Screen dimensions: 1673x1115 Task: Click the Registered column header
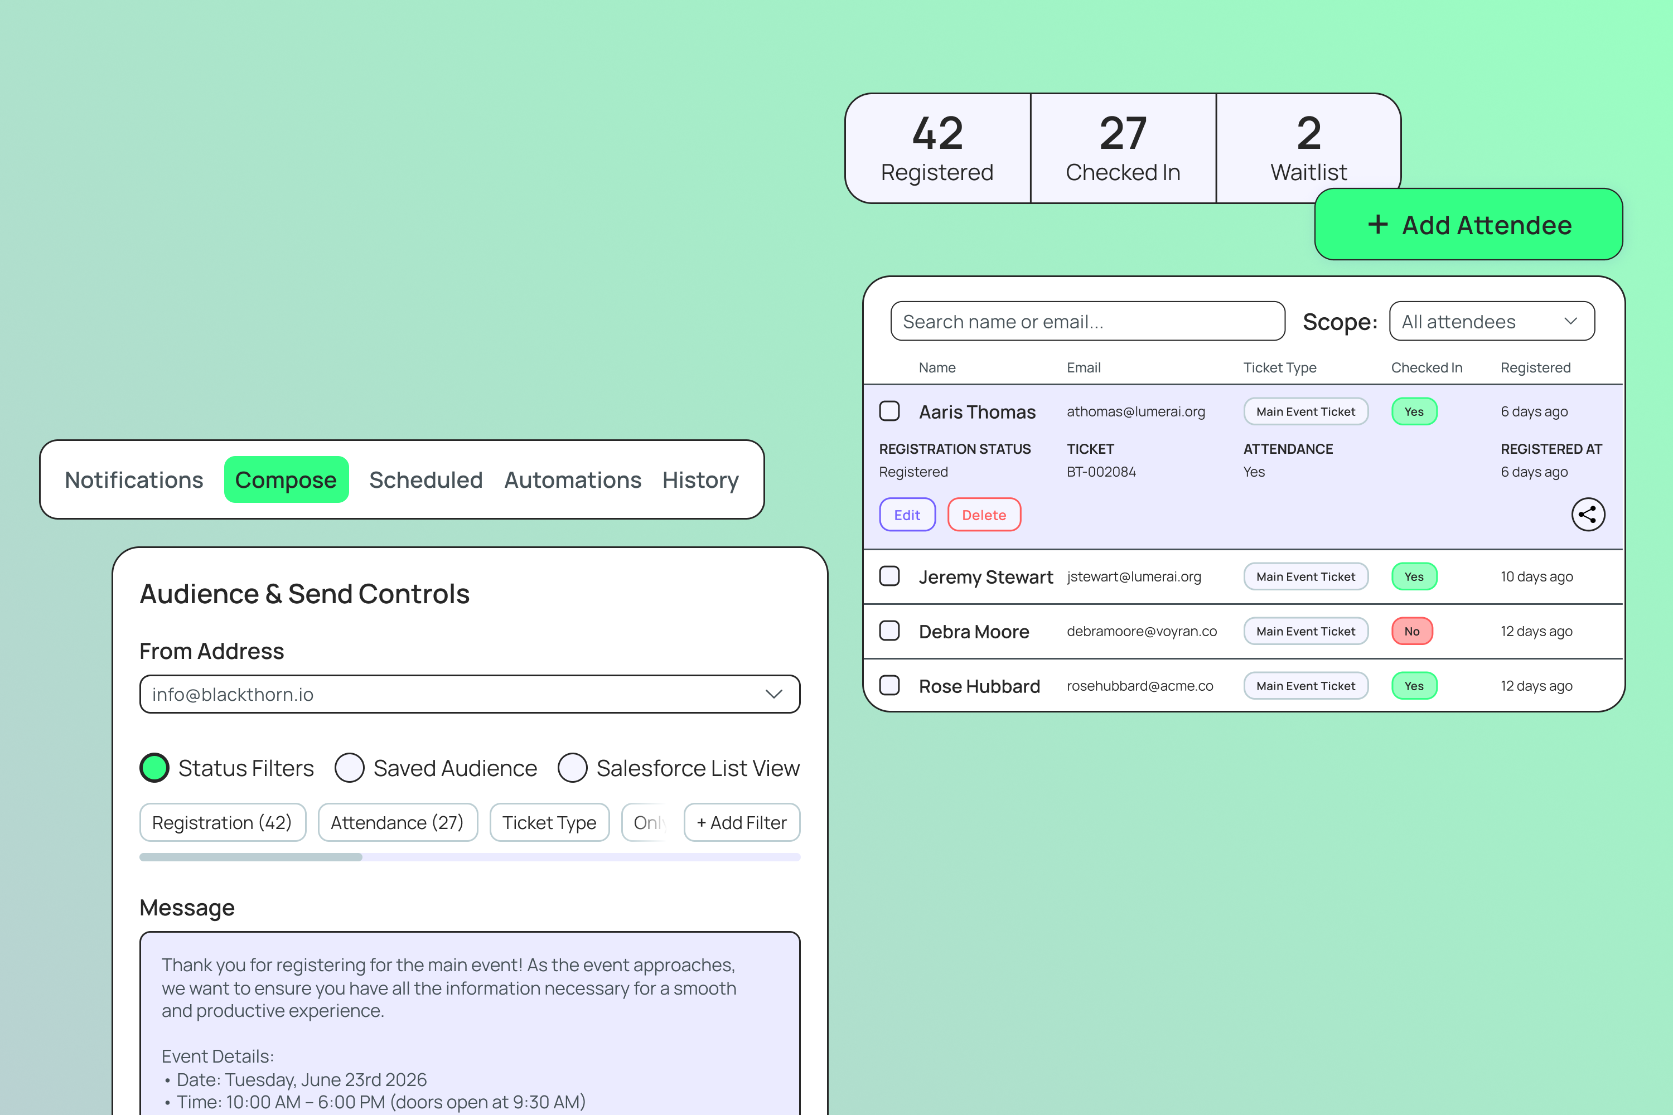[x=1535, y=367]
